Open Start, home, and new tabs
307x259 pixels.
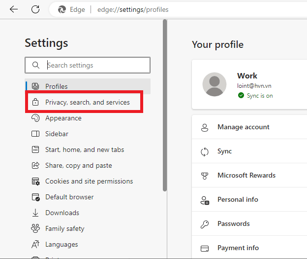click(88, 150)
